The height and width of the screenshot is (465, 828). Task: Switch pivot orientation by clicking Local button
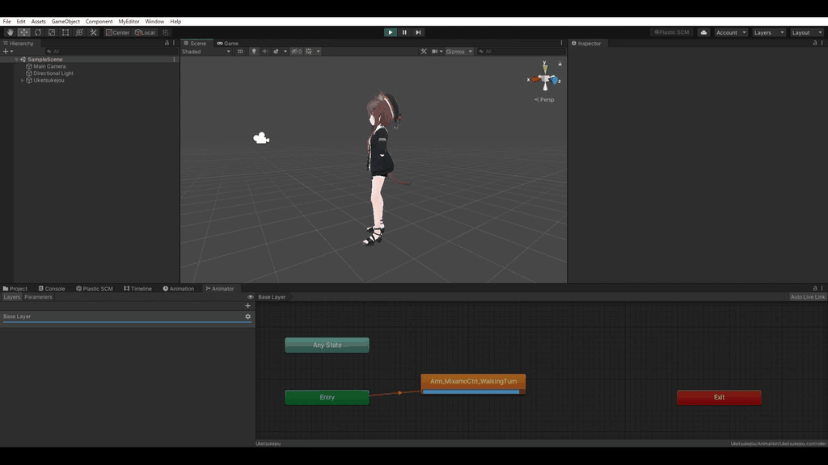[146, 32]
